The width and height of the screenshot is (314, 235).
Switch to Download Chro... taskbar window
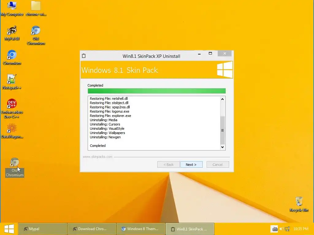(91, 229)
